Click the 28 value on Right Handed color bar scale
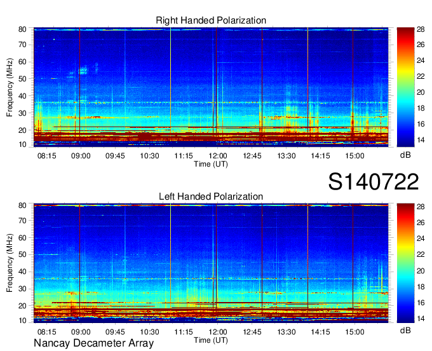This screenshot has width=432, height=351. coord(421,29)
